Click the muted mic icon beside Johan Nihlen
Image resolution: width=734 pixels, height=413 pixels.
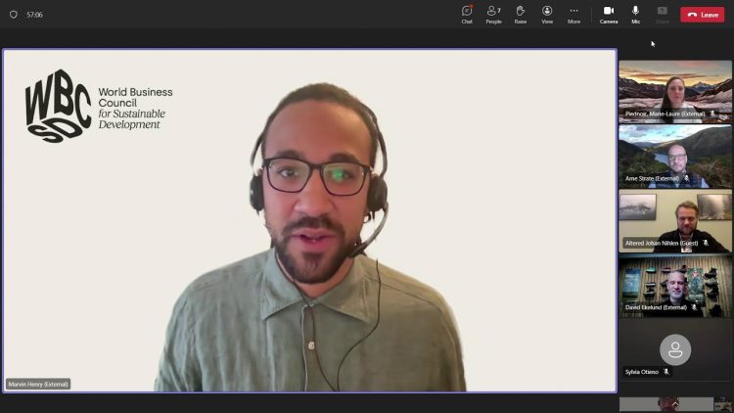point(706,243)
